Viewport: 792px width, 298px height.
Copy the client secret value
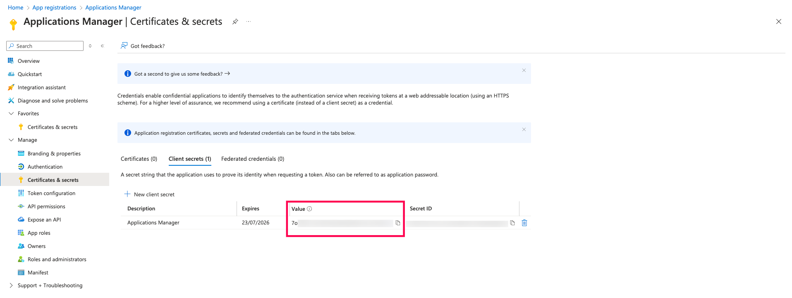[398, 223]
